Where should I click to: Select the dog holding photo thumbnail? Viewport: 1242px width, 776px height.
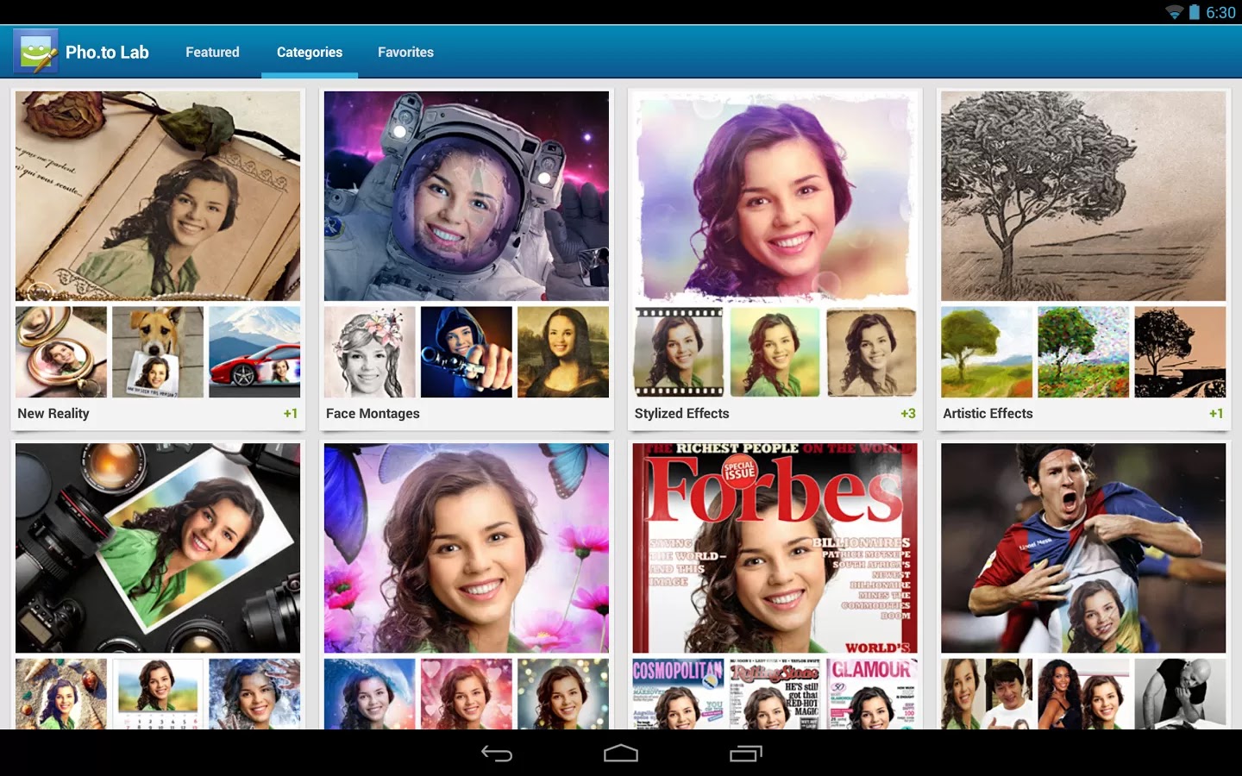pyautogui.click(x=158, y=352)
